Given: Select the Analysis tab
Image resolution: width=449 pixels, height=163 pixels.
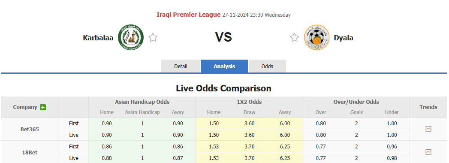Looking at the screenshot, I should point(224,66).
